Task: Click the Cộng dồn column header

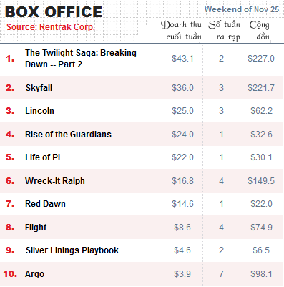Action: tap(260, 31)
